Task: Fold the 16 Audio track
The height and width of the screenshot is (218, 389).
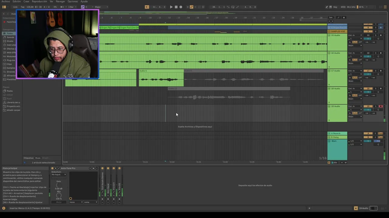Action: click(329, 53)
